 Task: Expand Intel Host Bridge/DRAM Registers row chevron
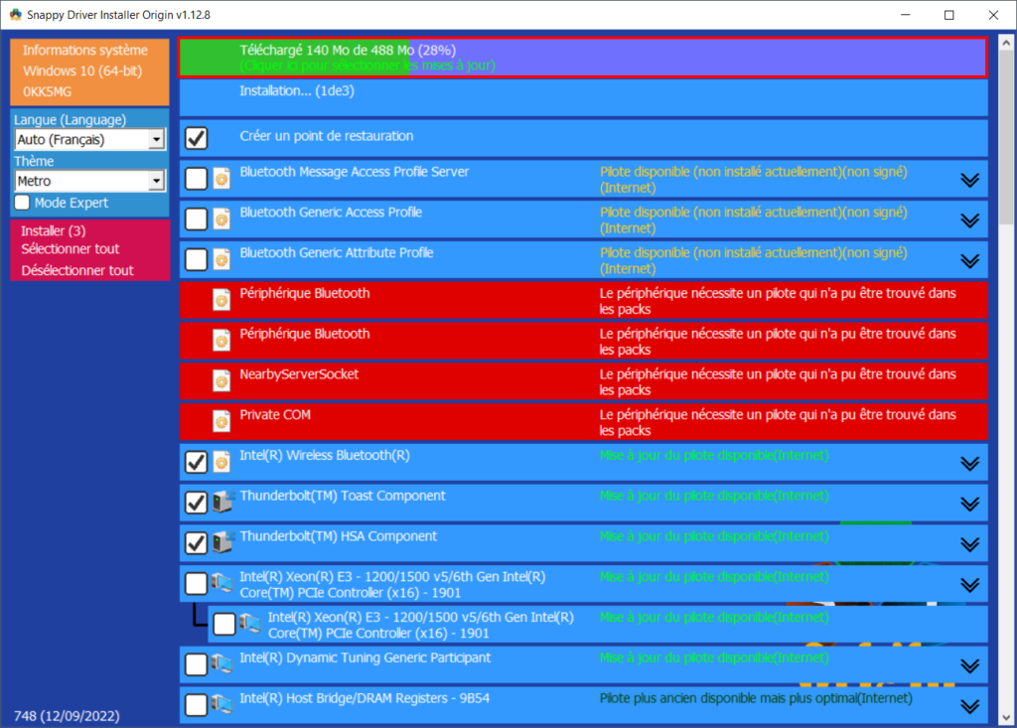click(x=969, y=706)
